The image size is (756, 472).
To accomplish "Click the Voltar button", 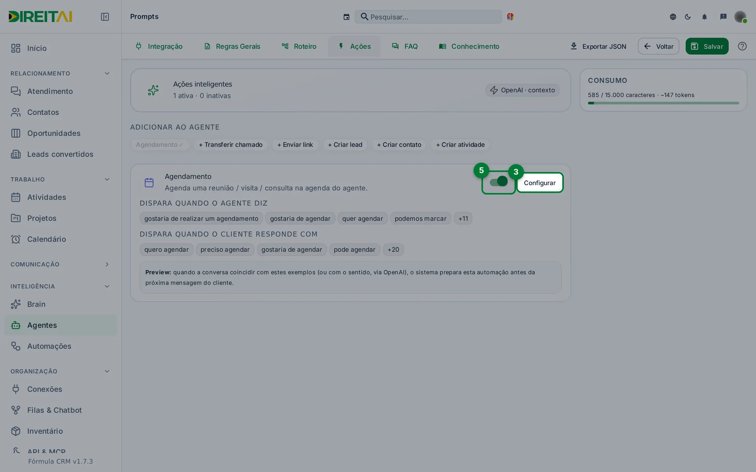I will (x=658, y=46).
